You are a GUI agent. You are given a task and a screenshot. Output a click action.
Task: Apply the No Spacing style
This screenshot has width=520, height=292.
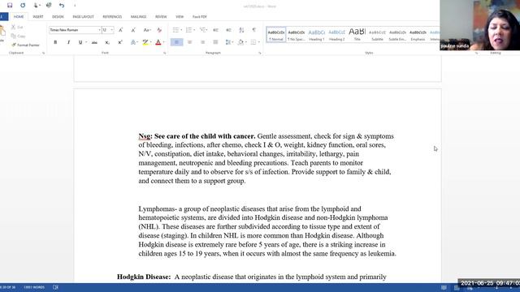click(296, 35)
